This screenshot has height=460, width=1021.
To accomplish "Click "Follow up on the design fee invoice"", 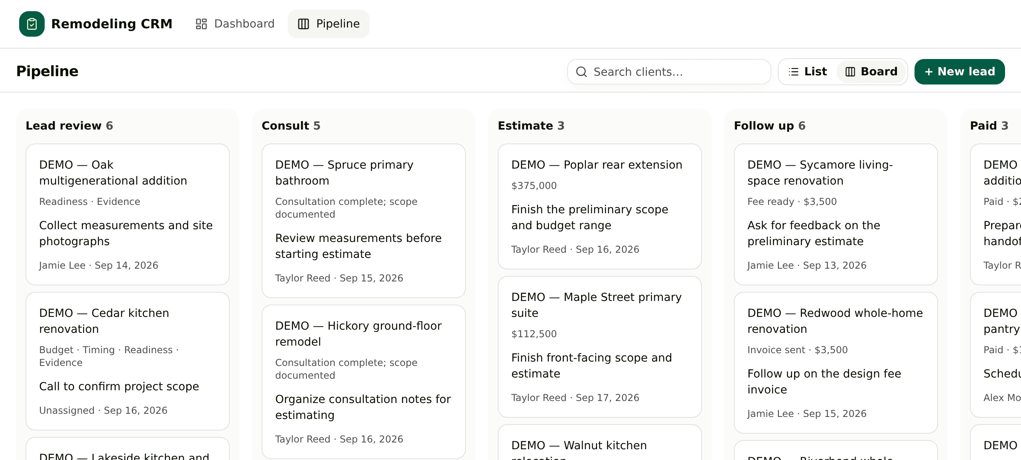I will (x=824, y=381).
